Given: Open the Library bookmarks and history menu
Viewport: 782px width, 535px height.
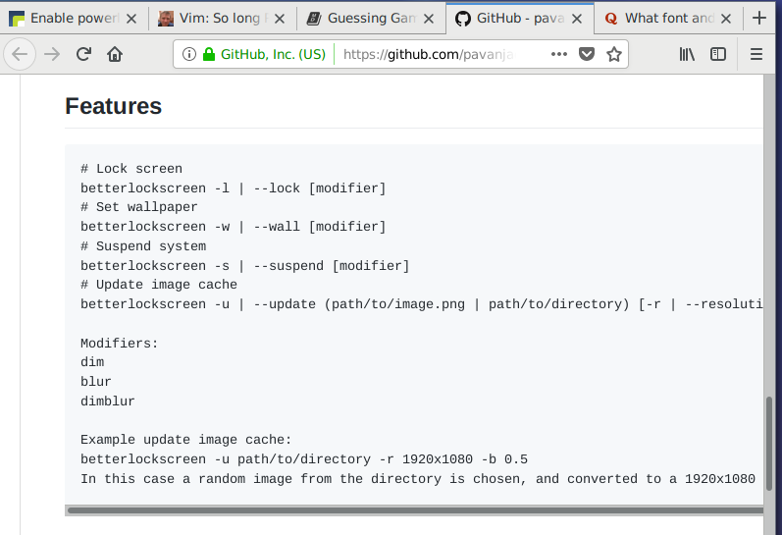Looking at the screenshot, I should click(687, 54).
